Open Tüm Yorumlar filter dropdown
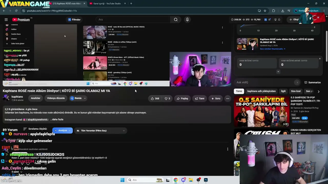Image resolution: width=328 pixels, height=184 pixels. point(101,131)
